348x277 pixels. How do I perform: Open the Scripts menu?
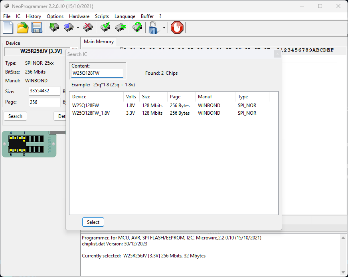(102, 16)
